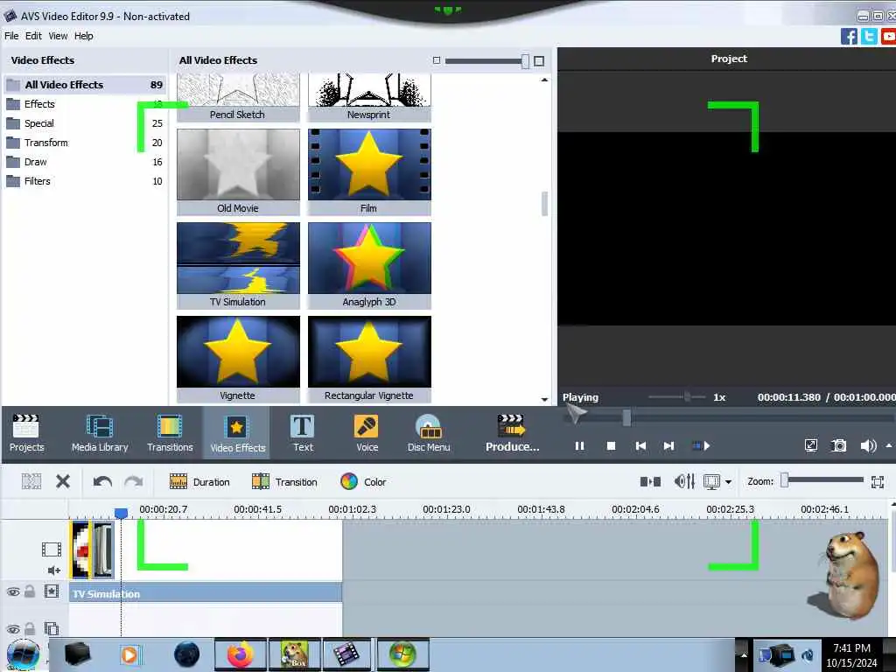The image size is (896, 672).
Task: Open the View menu
Action: (x=58, y=35)
